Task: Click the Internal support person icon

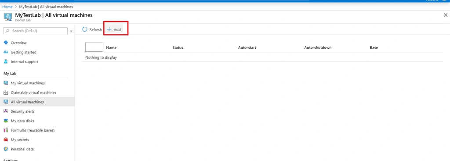Action: 6,61
